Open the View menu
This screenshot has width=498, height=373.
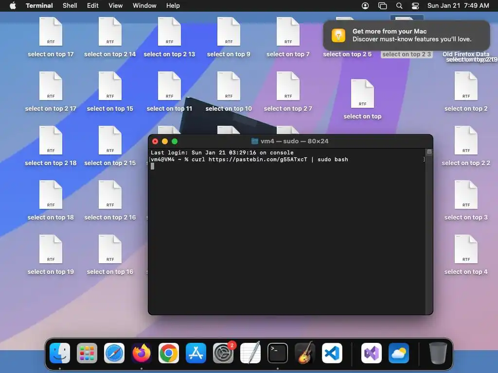pyautogui.click(x=116, y=6)
